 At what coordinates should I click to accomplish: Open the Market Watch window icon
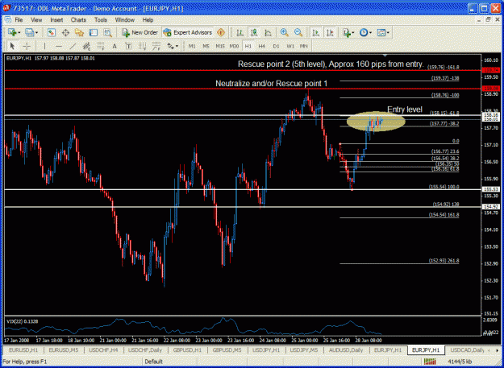coord(52,32)
